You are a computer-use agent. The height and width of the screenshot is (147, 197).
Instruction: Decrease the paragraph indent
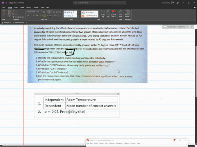click(54, 12)
